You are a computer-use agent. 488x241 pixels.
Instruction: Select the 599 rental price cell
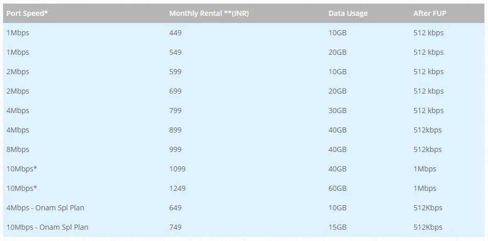tap(175, 72)
